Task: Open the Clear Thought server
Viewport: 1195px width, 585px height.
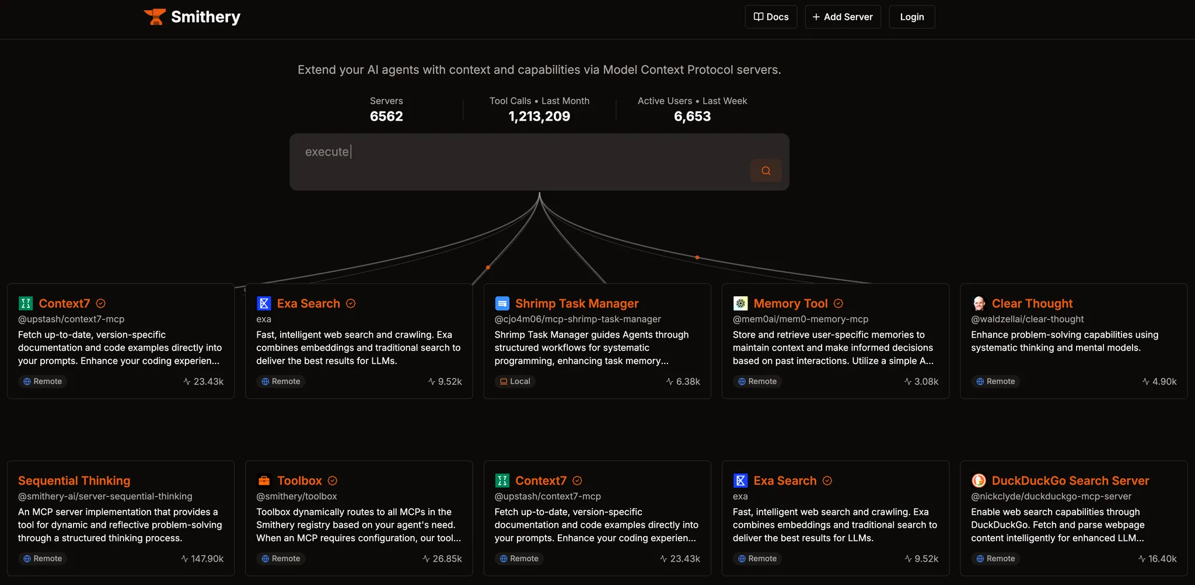Action: (x=1032, y=303)
